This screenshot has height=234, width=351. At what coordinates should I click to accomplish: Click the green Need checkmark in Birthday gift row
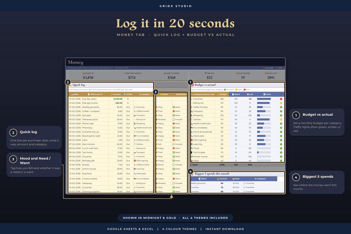(x=173, y=161)
